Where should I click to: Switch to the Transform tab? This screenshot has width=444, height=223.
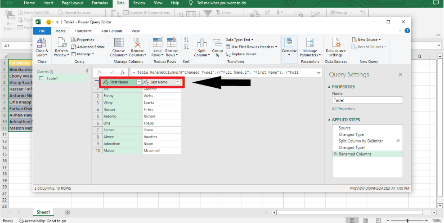[83, 31]
